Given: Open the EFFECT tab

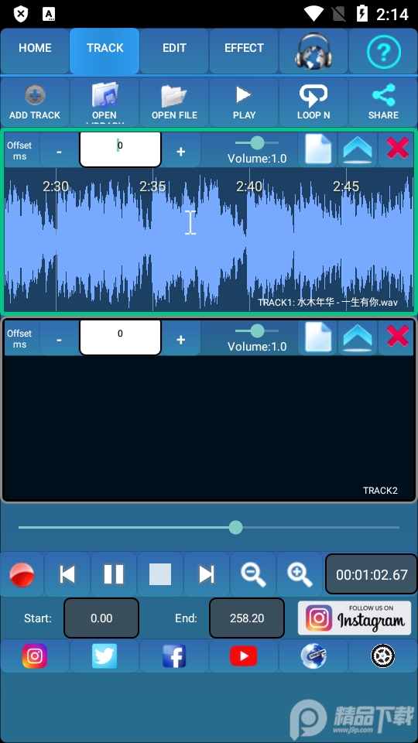Looking at the screenshot, I should tap(244, 51).
